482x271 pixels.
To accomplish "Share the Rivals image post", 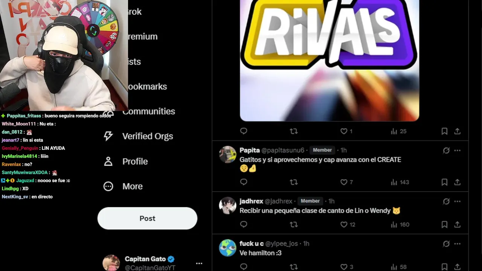I will coord(457,131).
